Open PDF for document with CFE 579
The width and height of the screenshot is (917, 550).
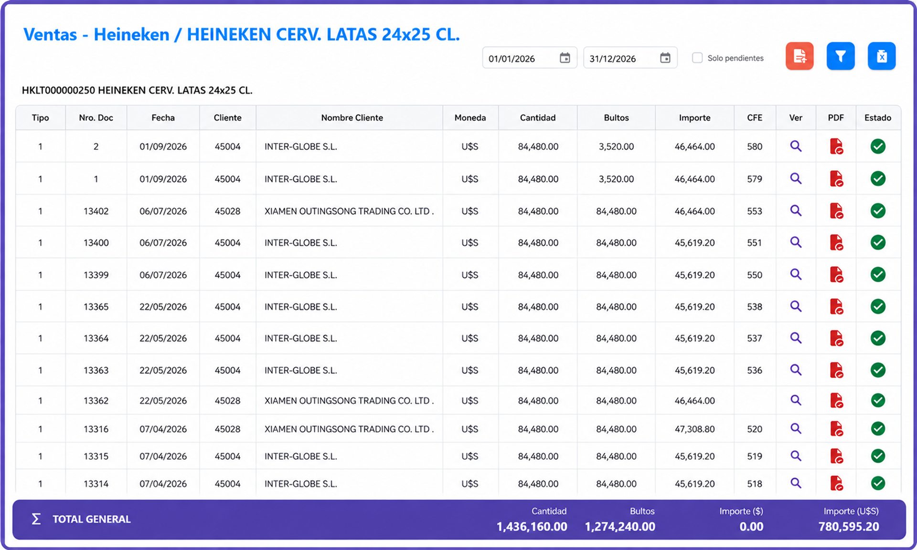pos(836,179)
